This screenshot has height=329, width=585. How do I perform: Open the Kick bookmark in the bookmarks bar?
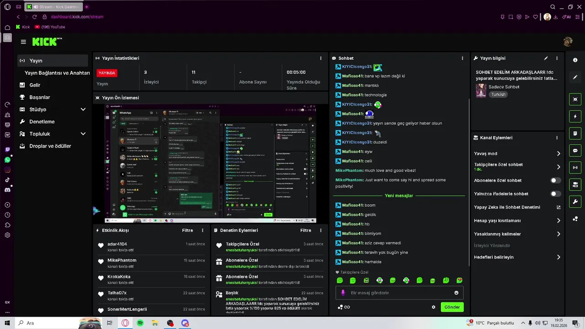click(22, 27)
